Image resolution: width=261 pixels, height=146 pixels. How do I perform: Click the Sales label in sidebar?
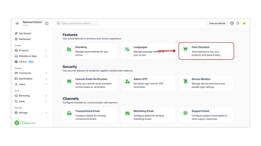point(22,101)
